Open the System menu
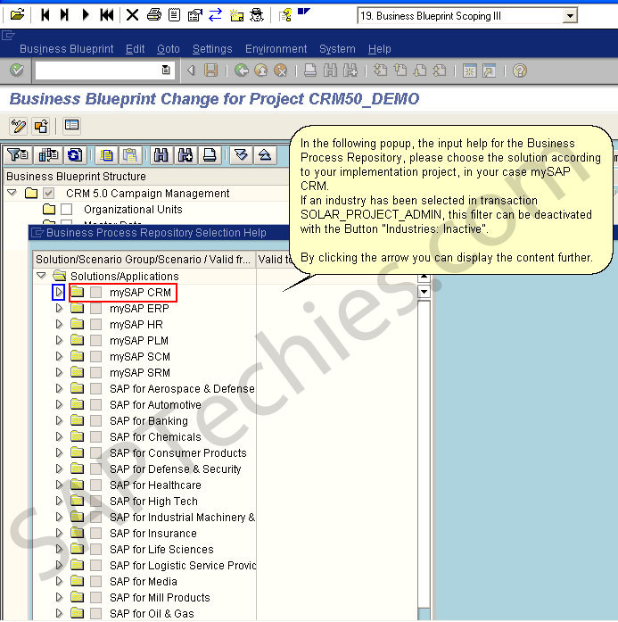Viewport: 618px width, 622px height. pyautogui.click(x=337, y=49)
